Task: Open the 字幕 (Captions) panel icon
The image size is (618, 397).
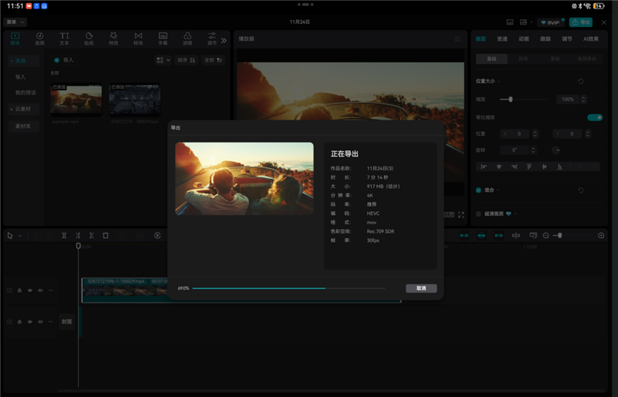Action: 163,37
